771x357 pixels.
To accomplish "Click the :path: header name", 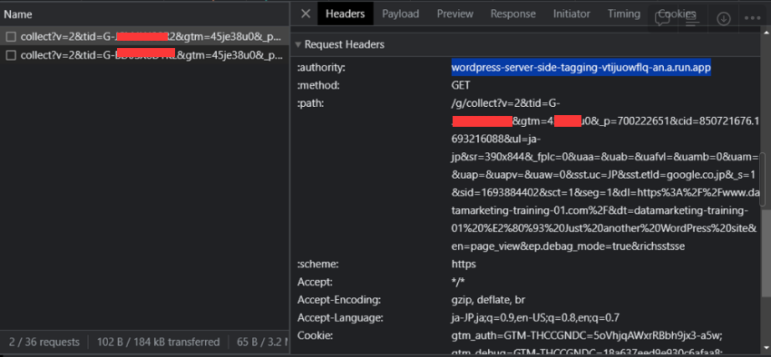I will coord(311,103).
